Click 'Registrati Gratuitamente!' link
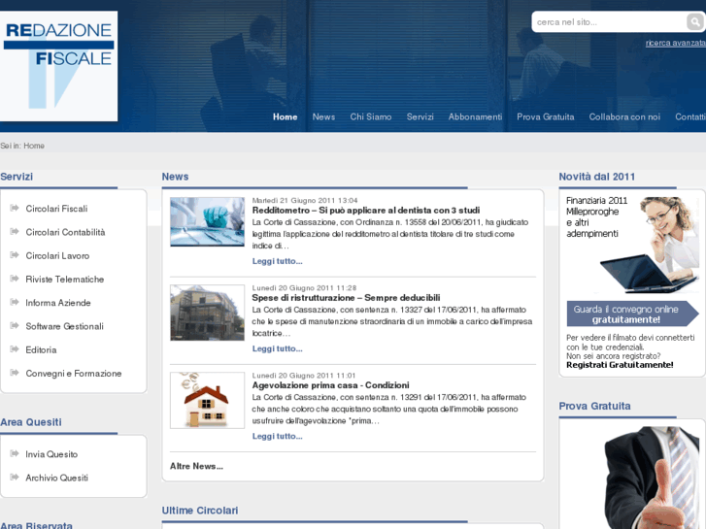 coord(620,365)
